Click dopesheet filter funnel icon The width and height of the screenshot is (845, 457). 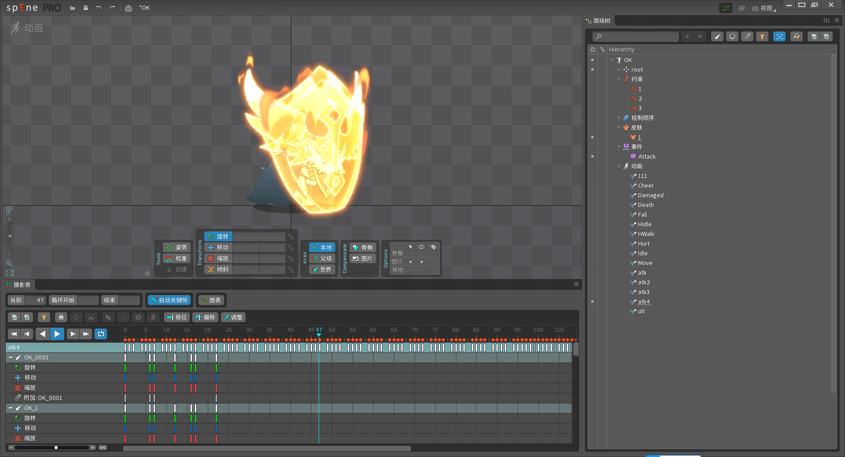coord(44,317)
